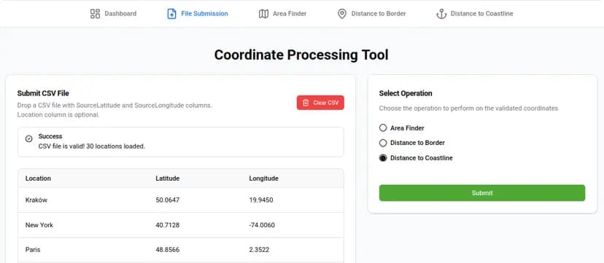604x263 pixels.
Task: Click the trash icon in Clear CSV
Action: pyautogui.click(x=306, y=103)
